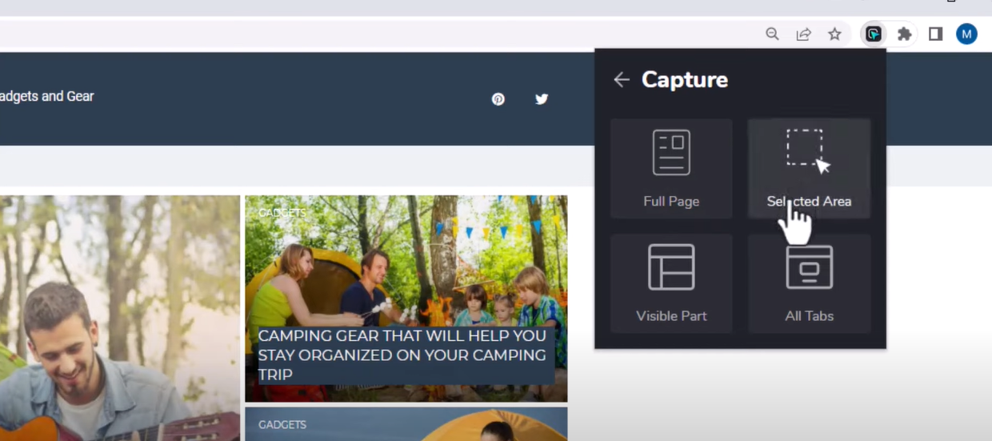Screen dimensions: 992x441
Task: Open the Extensions puzzle-piece menu
Action: point(905,34)
